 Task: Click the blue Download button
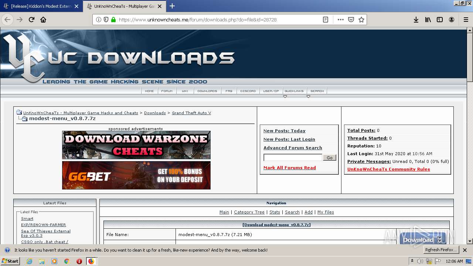(423, 239)
